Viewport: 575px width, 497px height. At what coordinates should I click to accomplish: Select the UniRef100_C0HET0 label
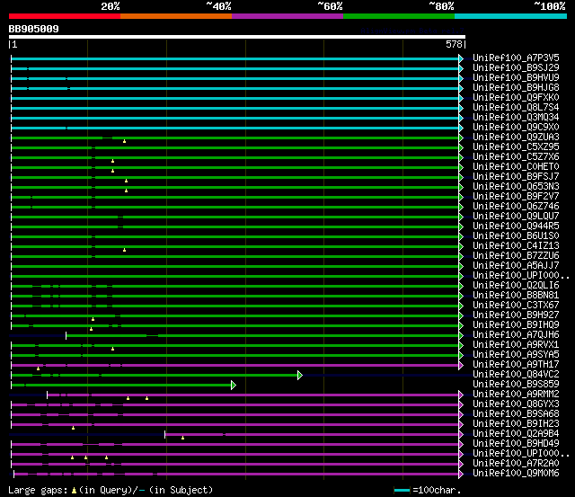pos(516,167)
